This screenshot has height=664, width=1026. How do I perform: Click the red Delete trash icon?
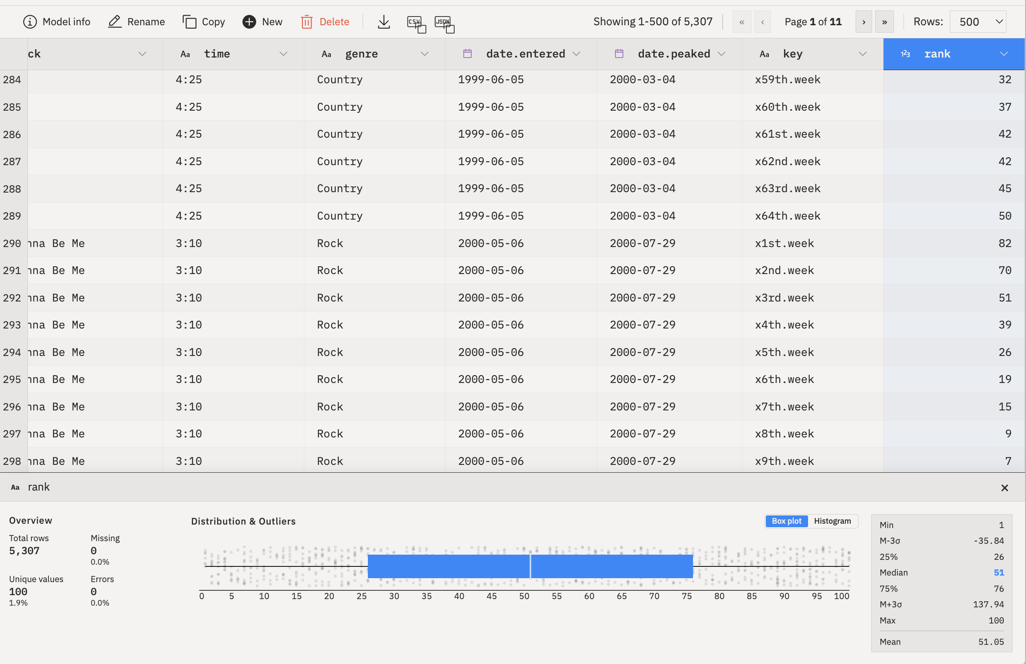tap(307, 22)
